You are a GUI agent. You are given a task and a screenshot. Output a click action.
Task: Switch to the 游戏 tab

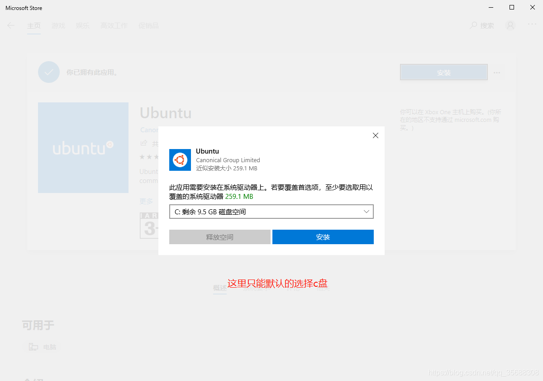(x=58, y=26)
